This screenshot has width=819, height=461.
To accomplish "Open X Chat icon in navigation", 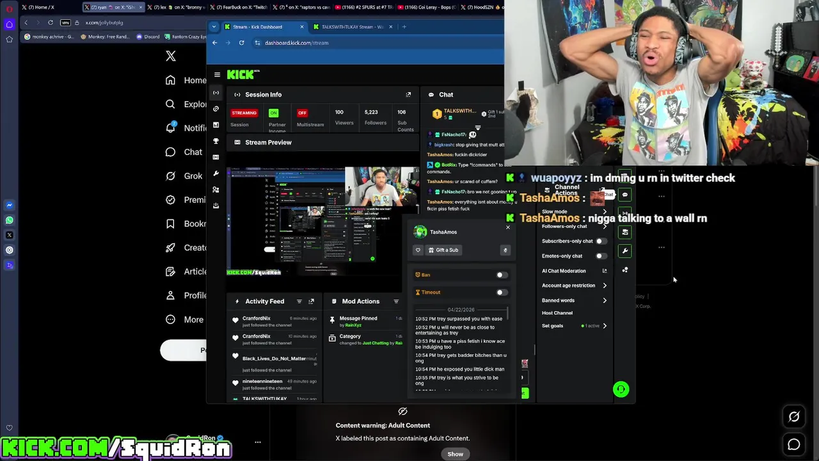I will 170,152.
